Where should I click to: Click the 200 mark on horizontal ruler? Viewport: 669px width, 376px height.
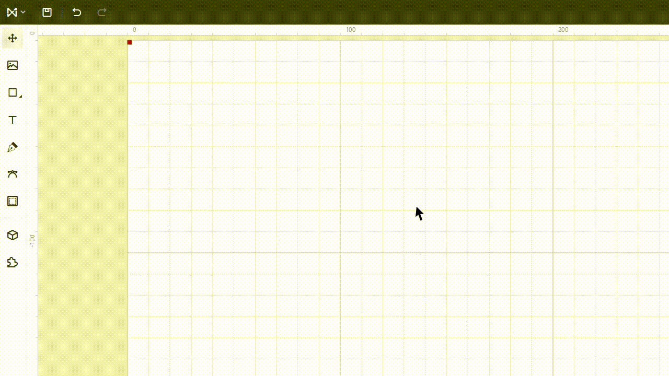coord(563,30)
